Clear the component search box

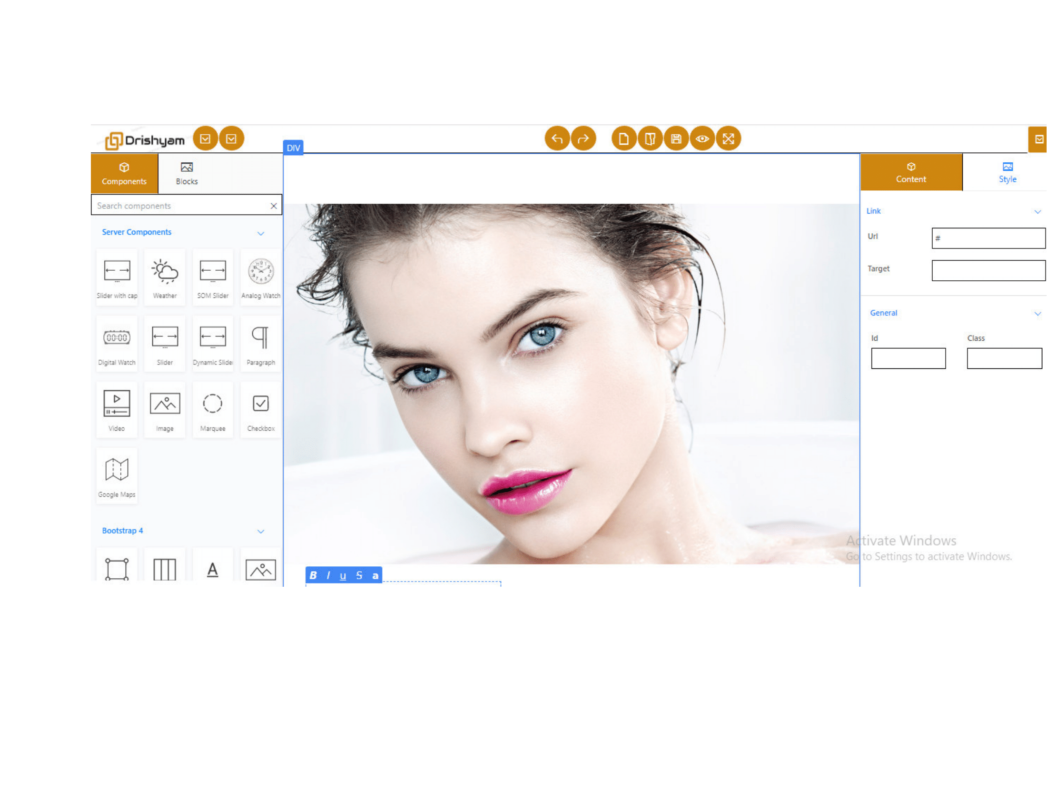coord(274,206)
